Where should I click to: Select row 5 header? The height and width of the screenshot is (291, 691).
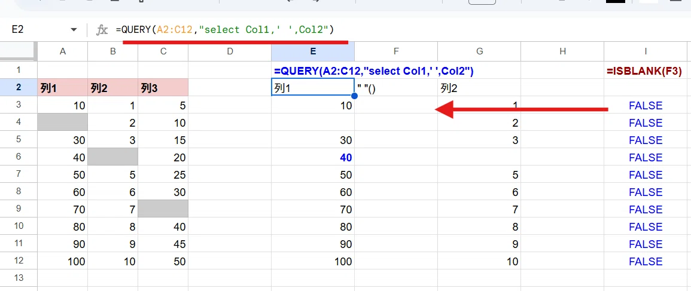(19, 140)
